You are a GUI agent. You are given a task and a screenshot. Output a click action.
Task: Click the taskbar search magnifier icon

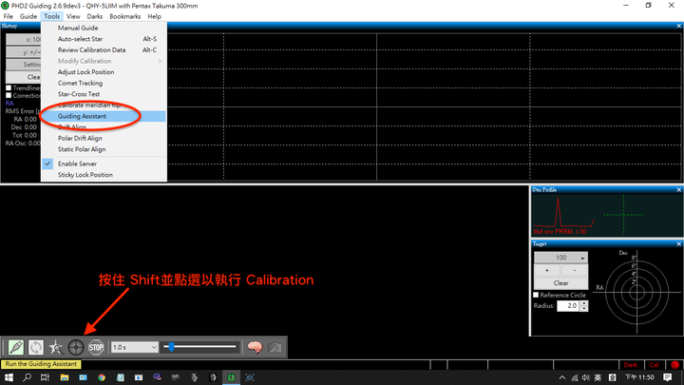pos(27,377)
